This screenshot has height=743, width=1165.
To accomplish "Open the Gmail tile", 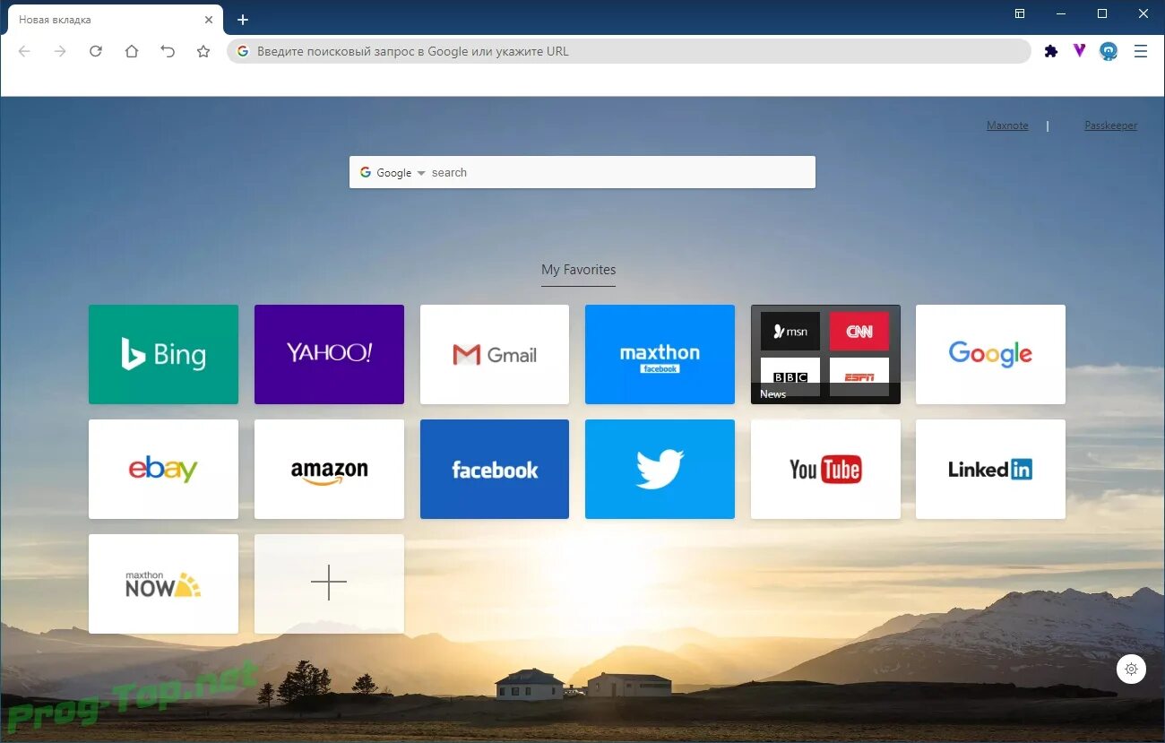I will click(495, 354).
